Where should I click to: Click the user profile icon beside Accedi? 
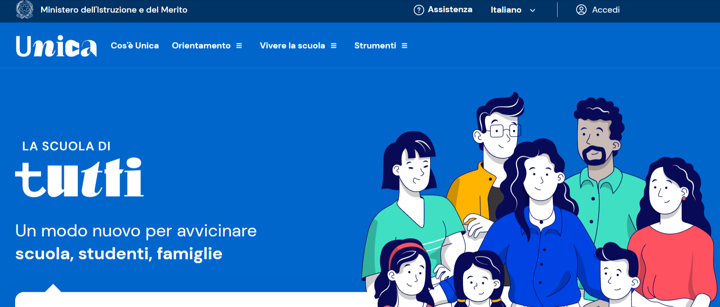tap(581, 10)
